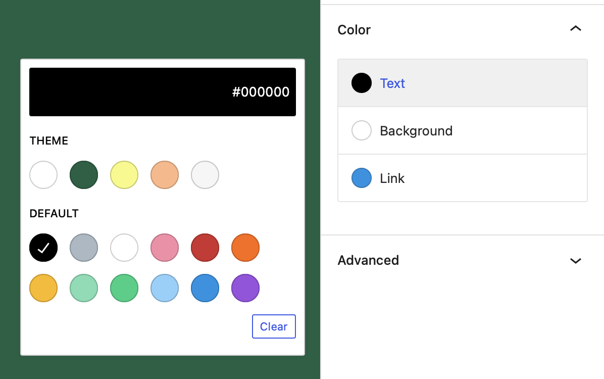Screen dimensions: 604x379
Task: Select the dark green theme color swatch
Action: tap(84, 175)
